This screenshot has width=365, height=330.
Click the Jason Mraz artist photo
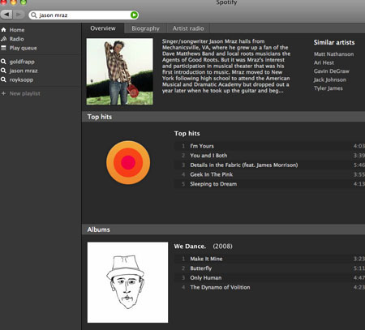point(119,71)
